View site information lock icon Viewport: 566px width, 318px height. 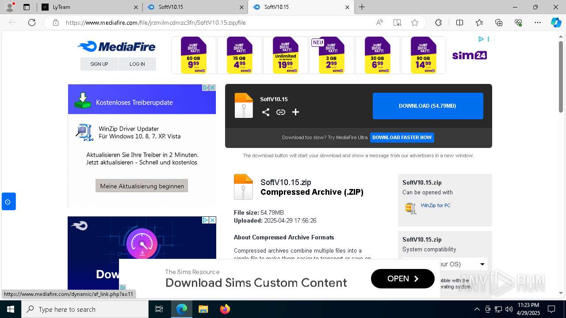[x=55, y=23]
